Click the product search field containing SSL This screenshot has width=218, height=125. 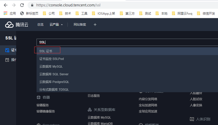click(x=127, y=42)
